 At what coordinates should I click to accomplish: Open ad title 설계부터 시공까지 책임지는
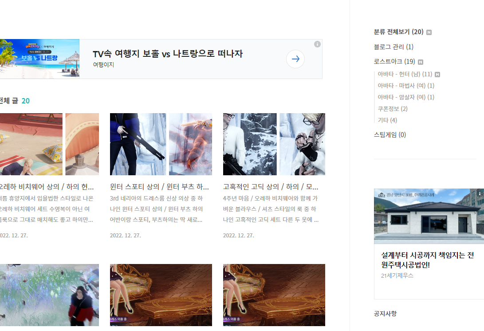pyautogui.click(x=428, y=260)
